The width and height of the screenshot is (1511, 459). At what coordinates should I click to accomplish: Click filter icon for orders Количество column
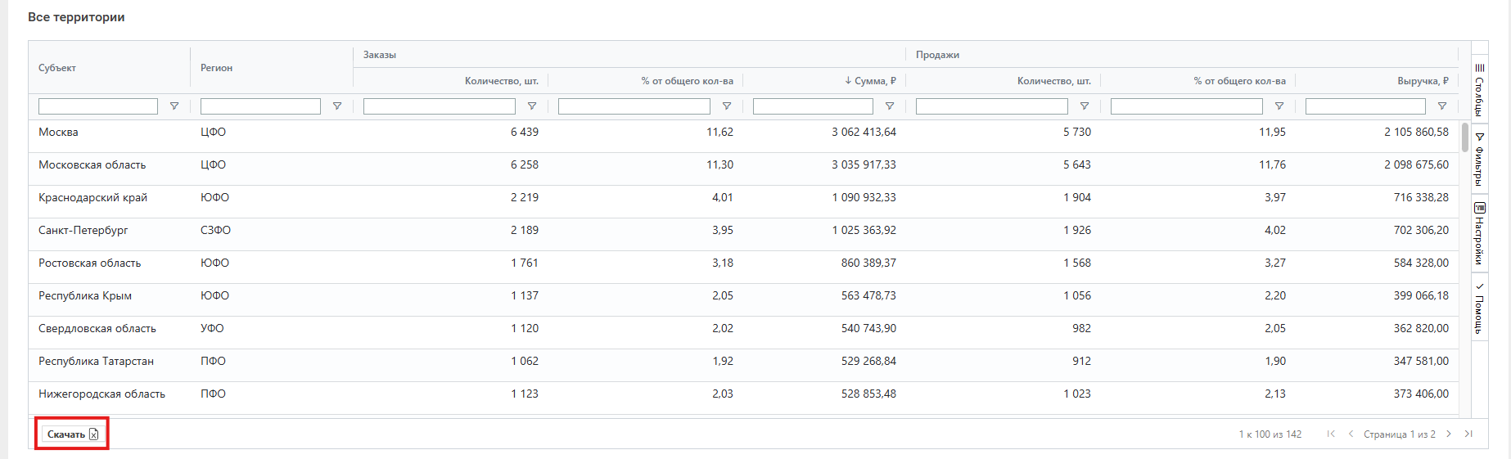[531, 106]
